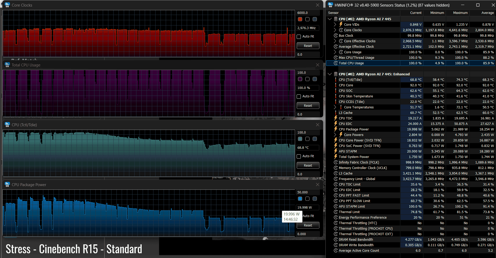Image resolution: width=496 pixels, height=258 pixels.
Task: Reset the Core Clocks graph
Action: point(308,46)
